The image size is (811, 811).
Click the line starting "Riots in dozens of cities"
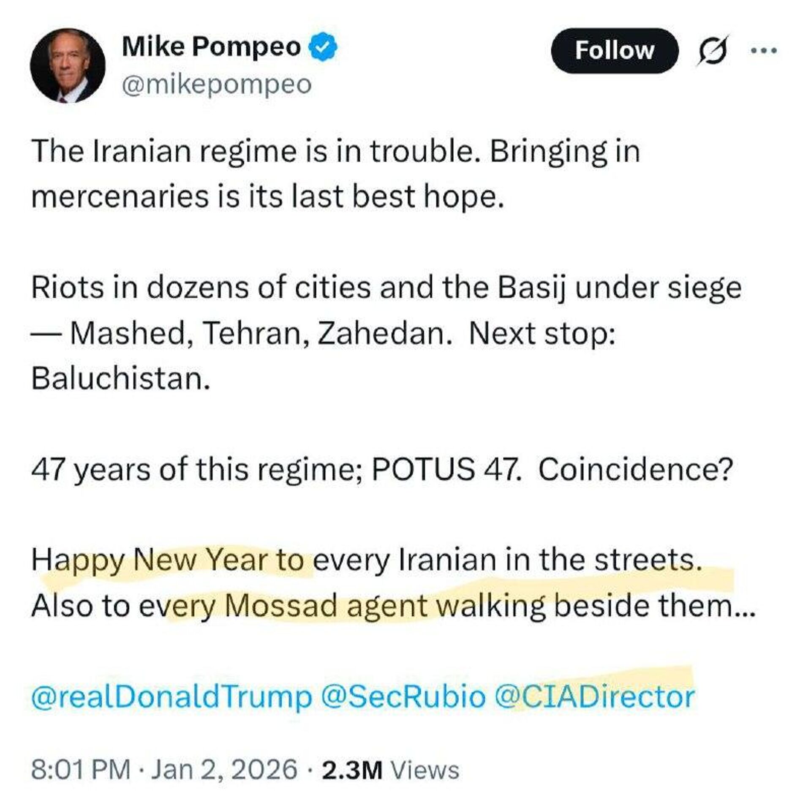tap(386, 288)
